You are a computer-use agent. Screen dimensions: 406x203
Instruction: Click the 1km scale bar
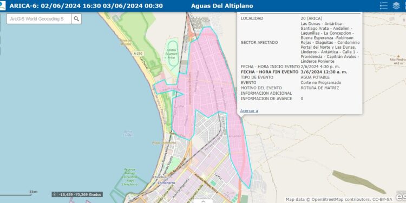tap(18, 193)
